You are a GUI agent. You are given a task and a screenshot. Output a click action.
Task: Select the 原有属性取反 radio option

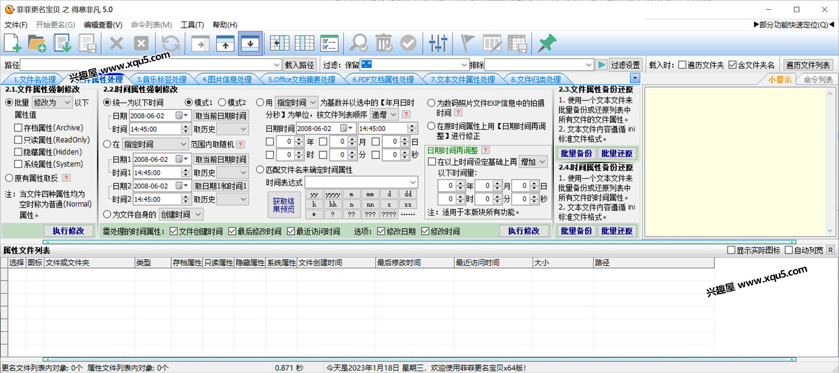tap(9, 178)
